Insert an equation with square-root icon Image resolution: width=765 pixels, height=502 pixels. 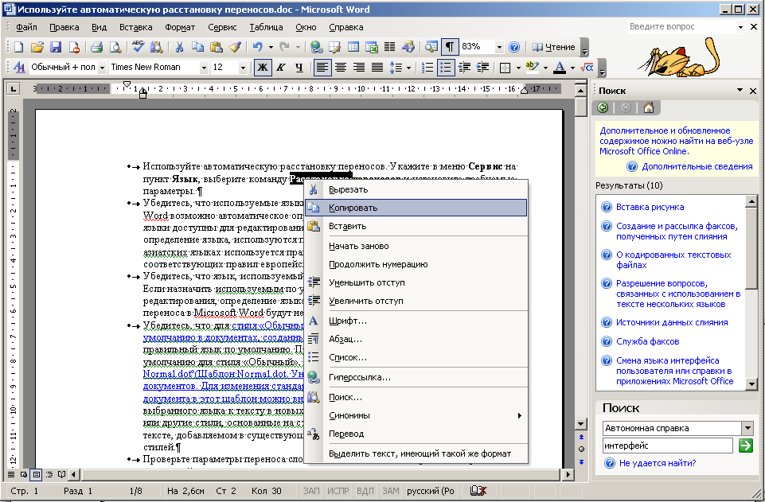(587, 68)
